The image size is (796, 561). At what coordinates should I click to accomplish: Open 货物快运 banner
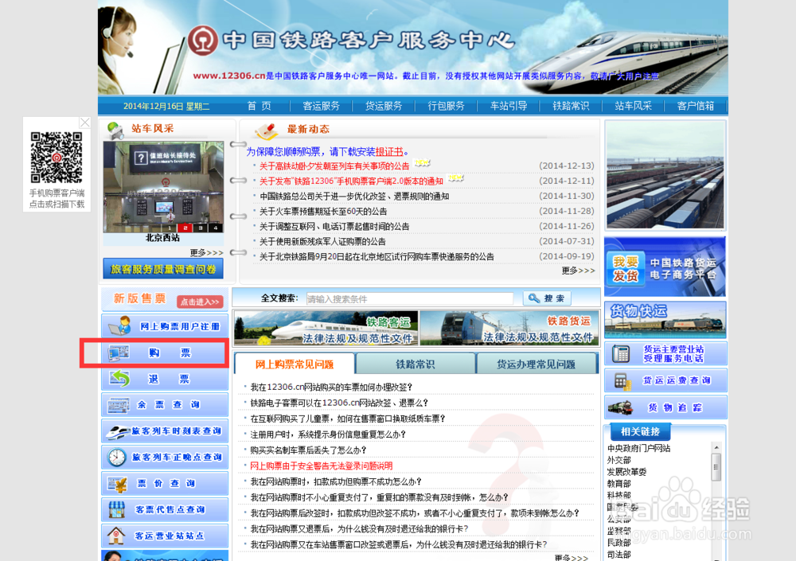(665, 320)
